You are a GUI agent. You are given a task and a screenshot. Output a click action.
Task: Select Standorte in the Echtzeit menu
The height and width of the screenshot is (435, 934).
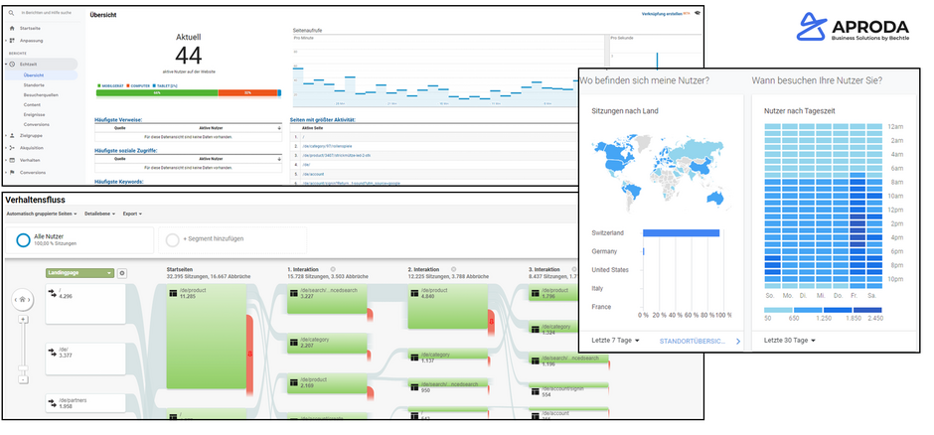click(x=32, y=84)
